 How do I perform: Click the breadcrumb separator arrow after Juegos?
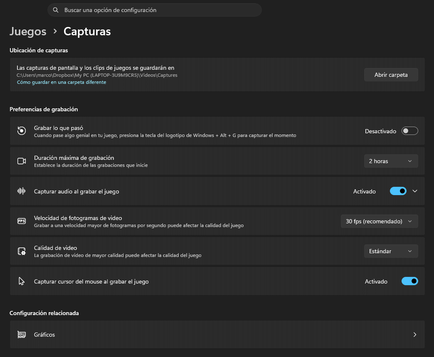point(55,31)
